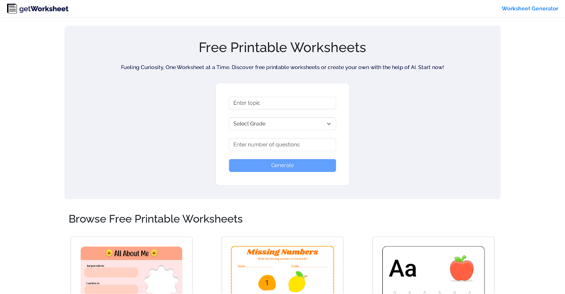Image resolution: width=565 pixels, height=294 pixels.
Task: Click the Fueling Curiosity tagline text
Action: [x=282, y=67]
